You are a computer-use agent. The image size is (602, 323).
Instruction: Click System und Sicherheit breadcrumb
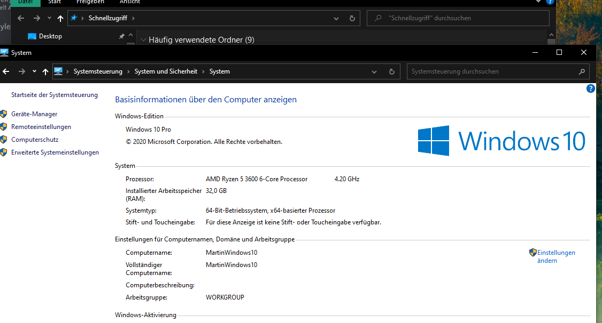166,71
